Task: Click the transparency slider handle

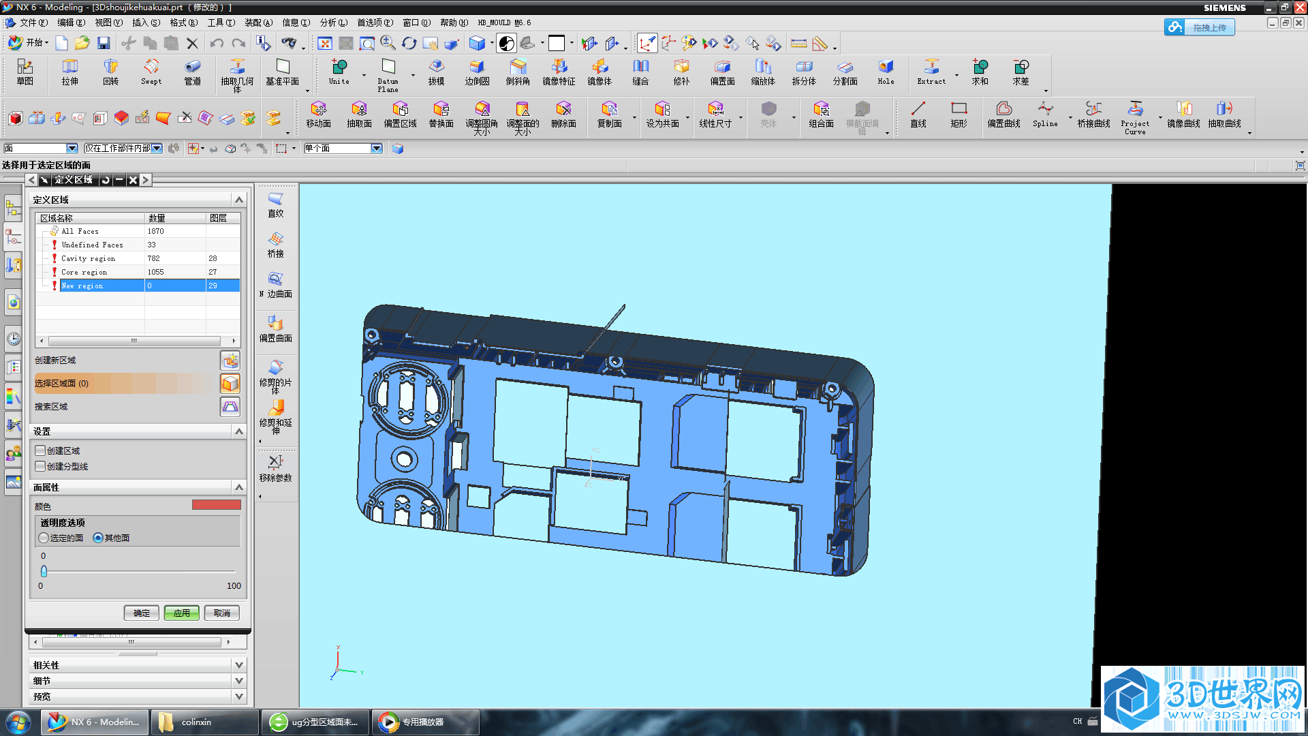Action: point(44,571)
